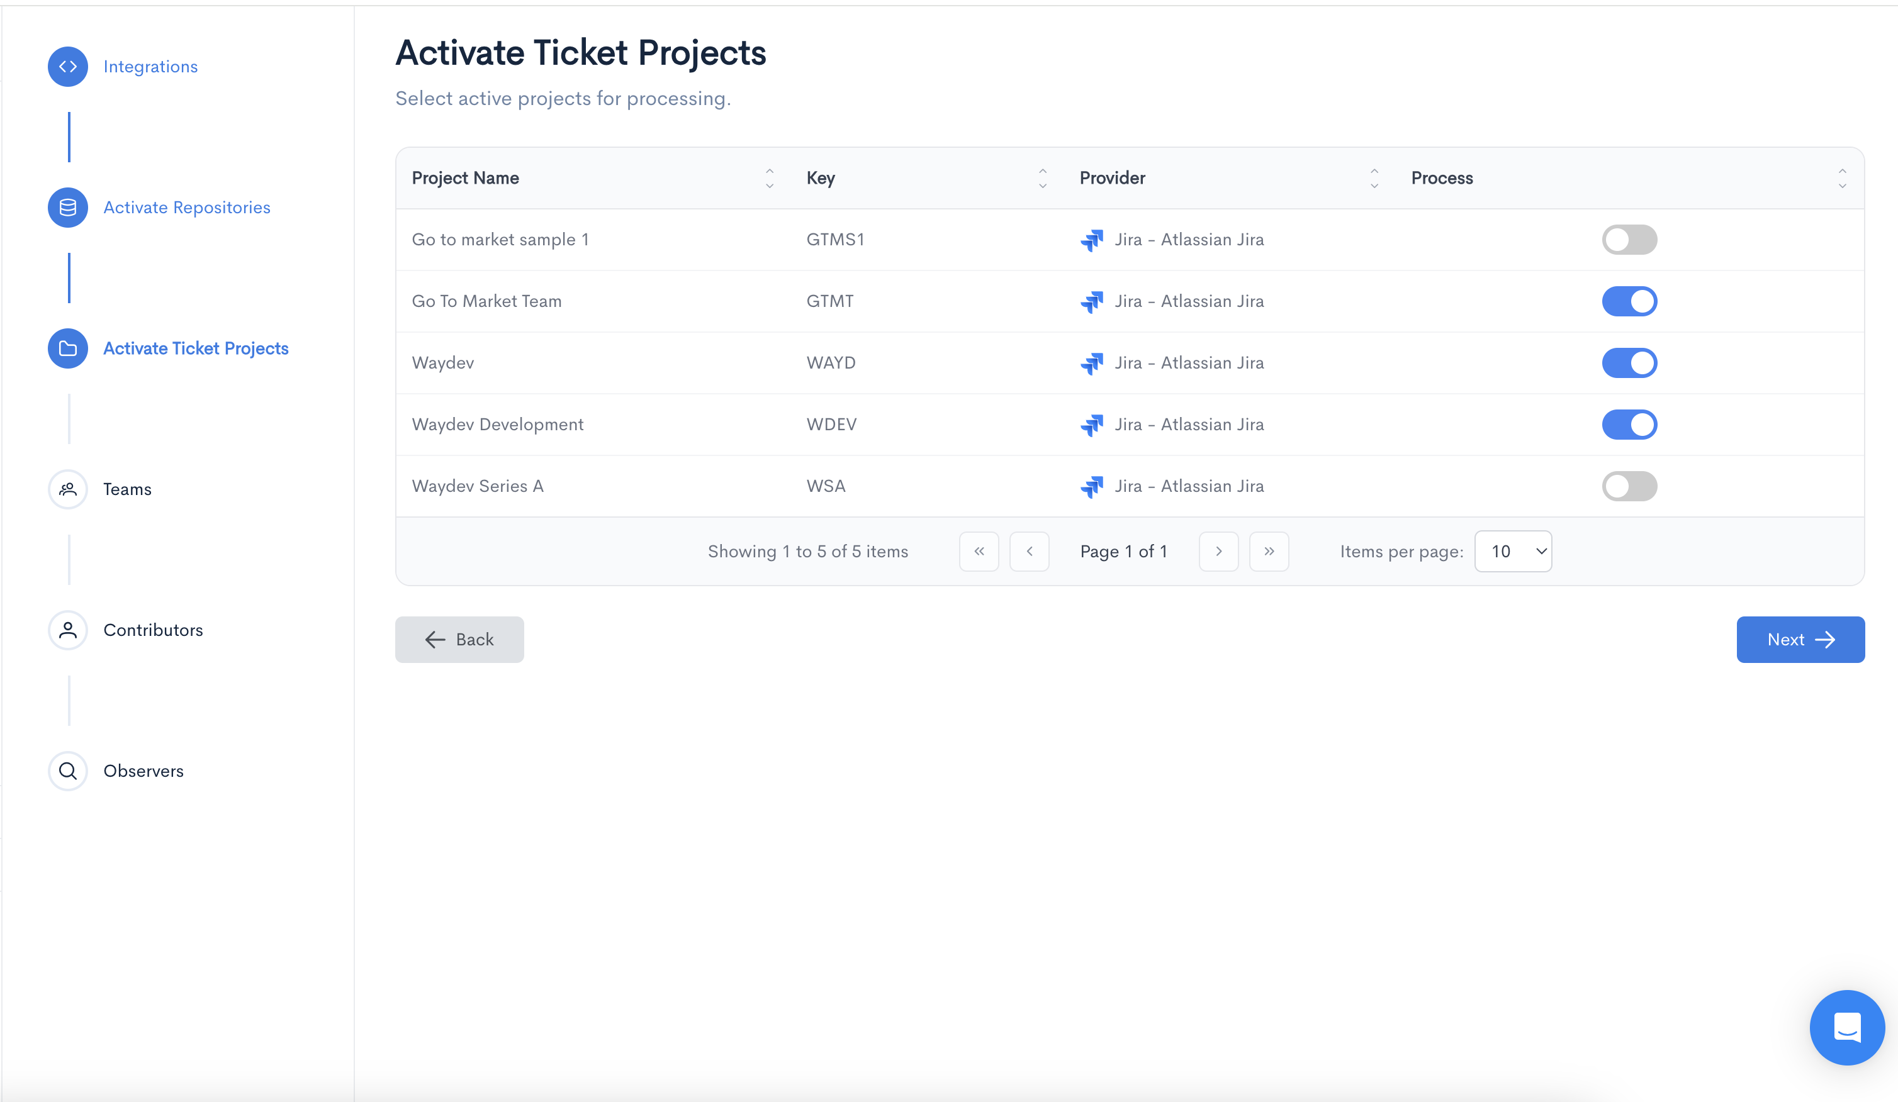
Task: Enable processing for Go to market sample 1
Action: [x=1629, y=240]
